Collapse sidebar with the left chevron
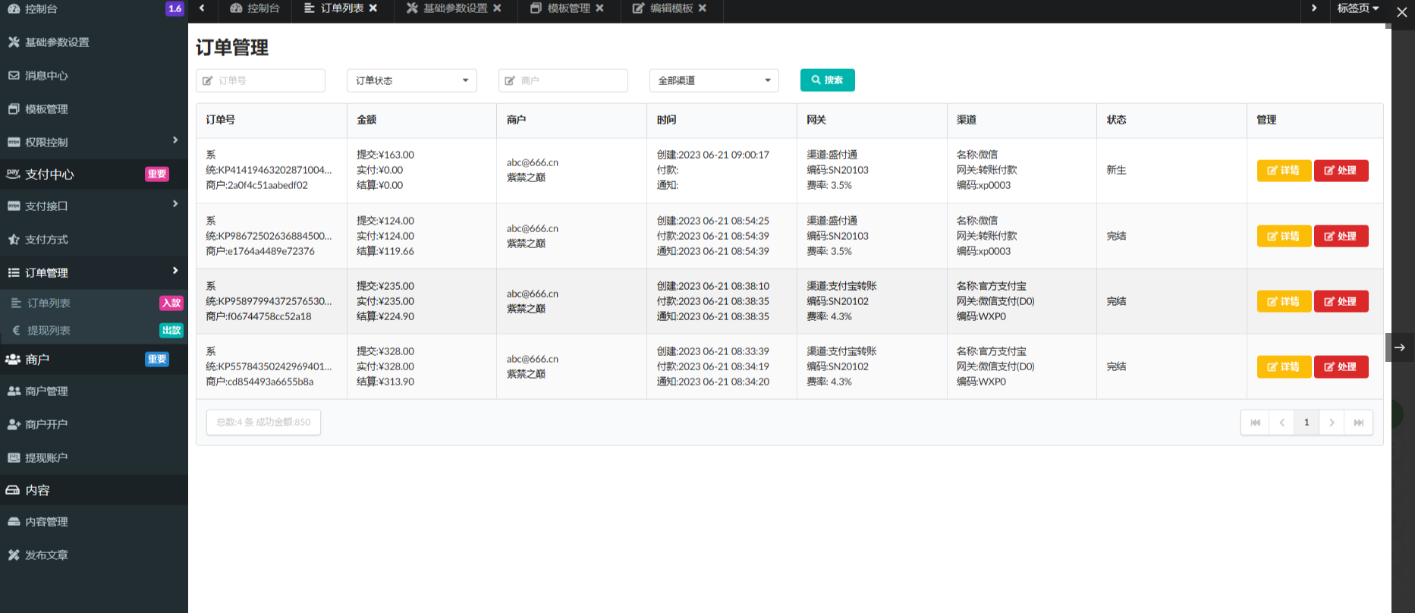 [202, 8]
